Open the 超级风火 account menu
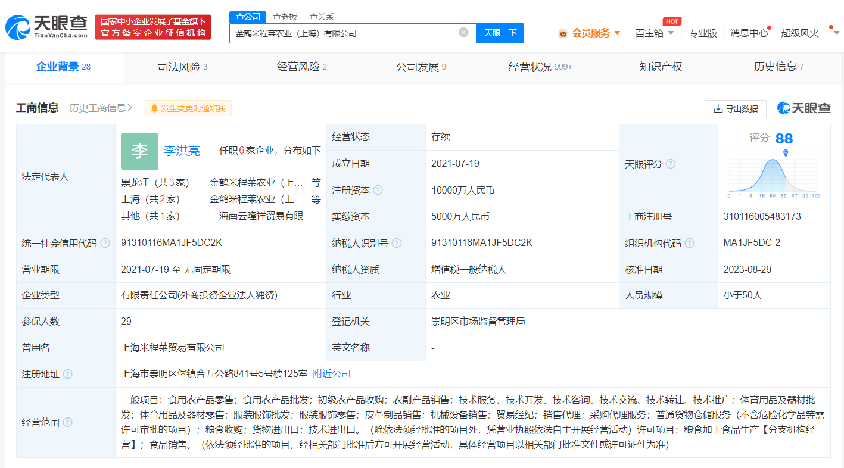 click(809, 33)
